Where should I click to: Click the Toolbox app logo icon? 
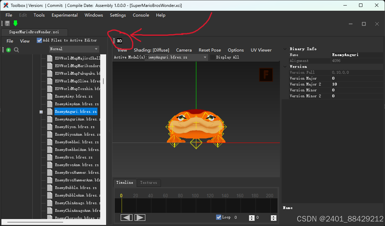click(6, 5)
